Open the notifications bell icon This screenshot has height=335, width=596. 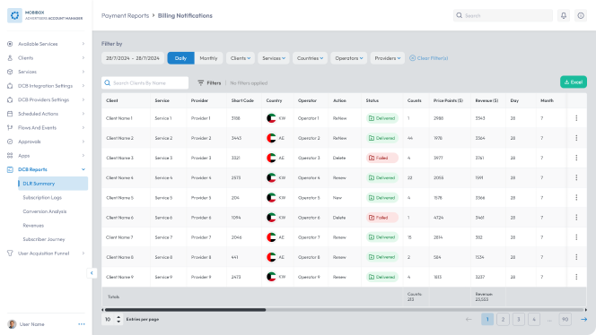coord(564,15)
